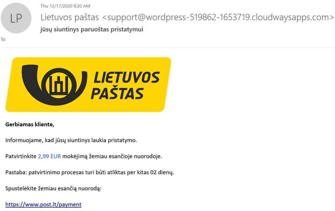Viewport: 335px width, 211px height.
Task: Click the line Informuojame, kad jūsų siuntinys laukia
Action: tap(71, 140)
